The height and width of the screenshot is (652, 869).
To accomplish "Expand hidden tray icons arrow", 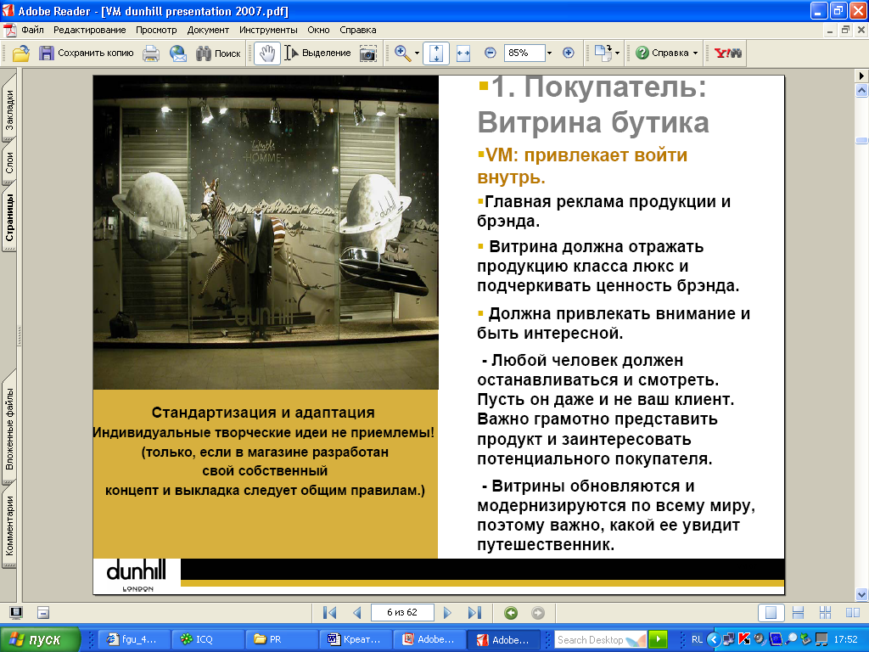I will (713, 639).
